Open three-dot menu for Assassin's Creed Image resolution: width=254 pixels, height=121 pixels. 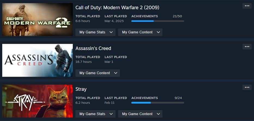click(247, 47)
